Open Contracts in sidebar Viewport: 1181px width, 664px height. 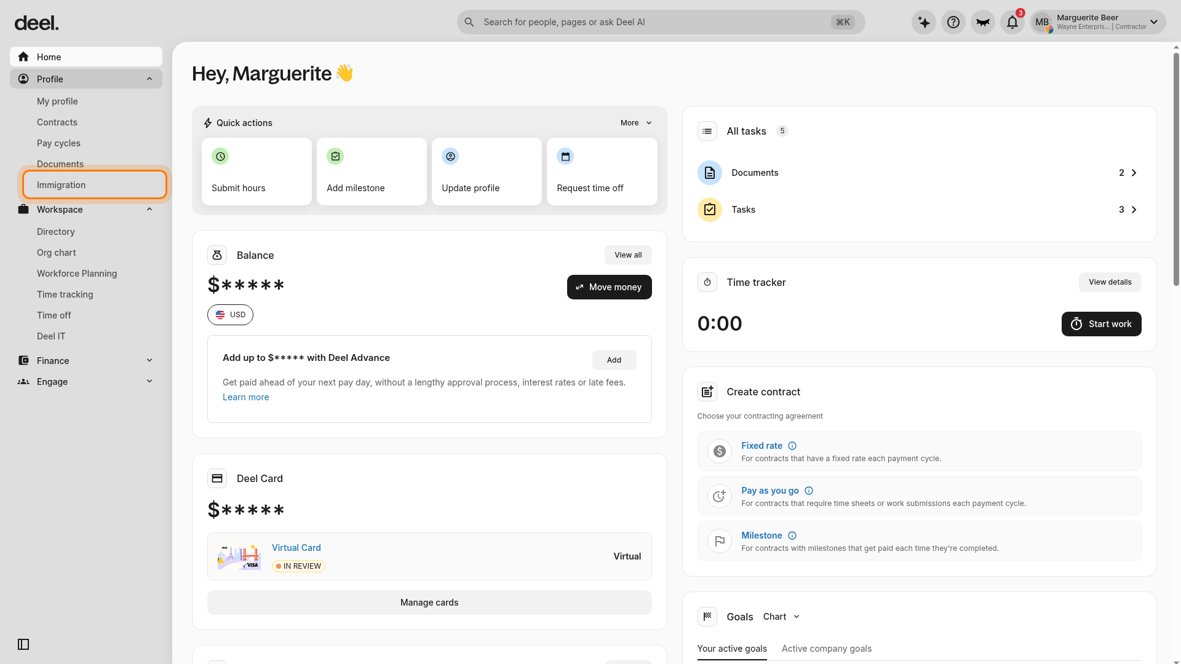tap(57, 122)
